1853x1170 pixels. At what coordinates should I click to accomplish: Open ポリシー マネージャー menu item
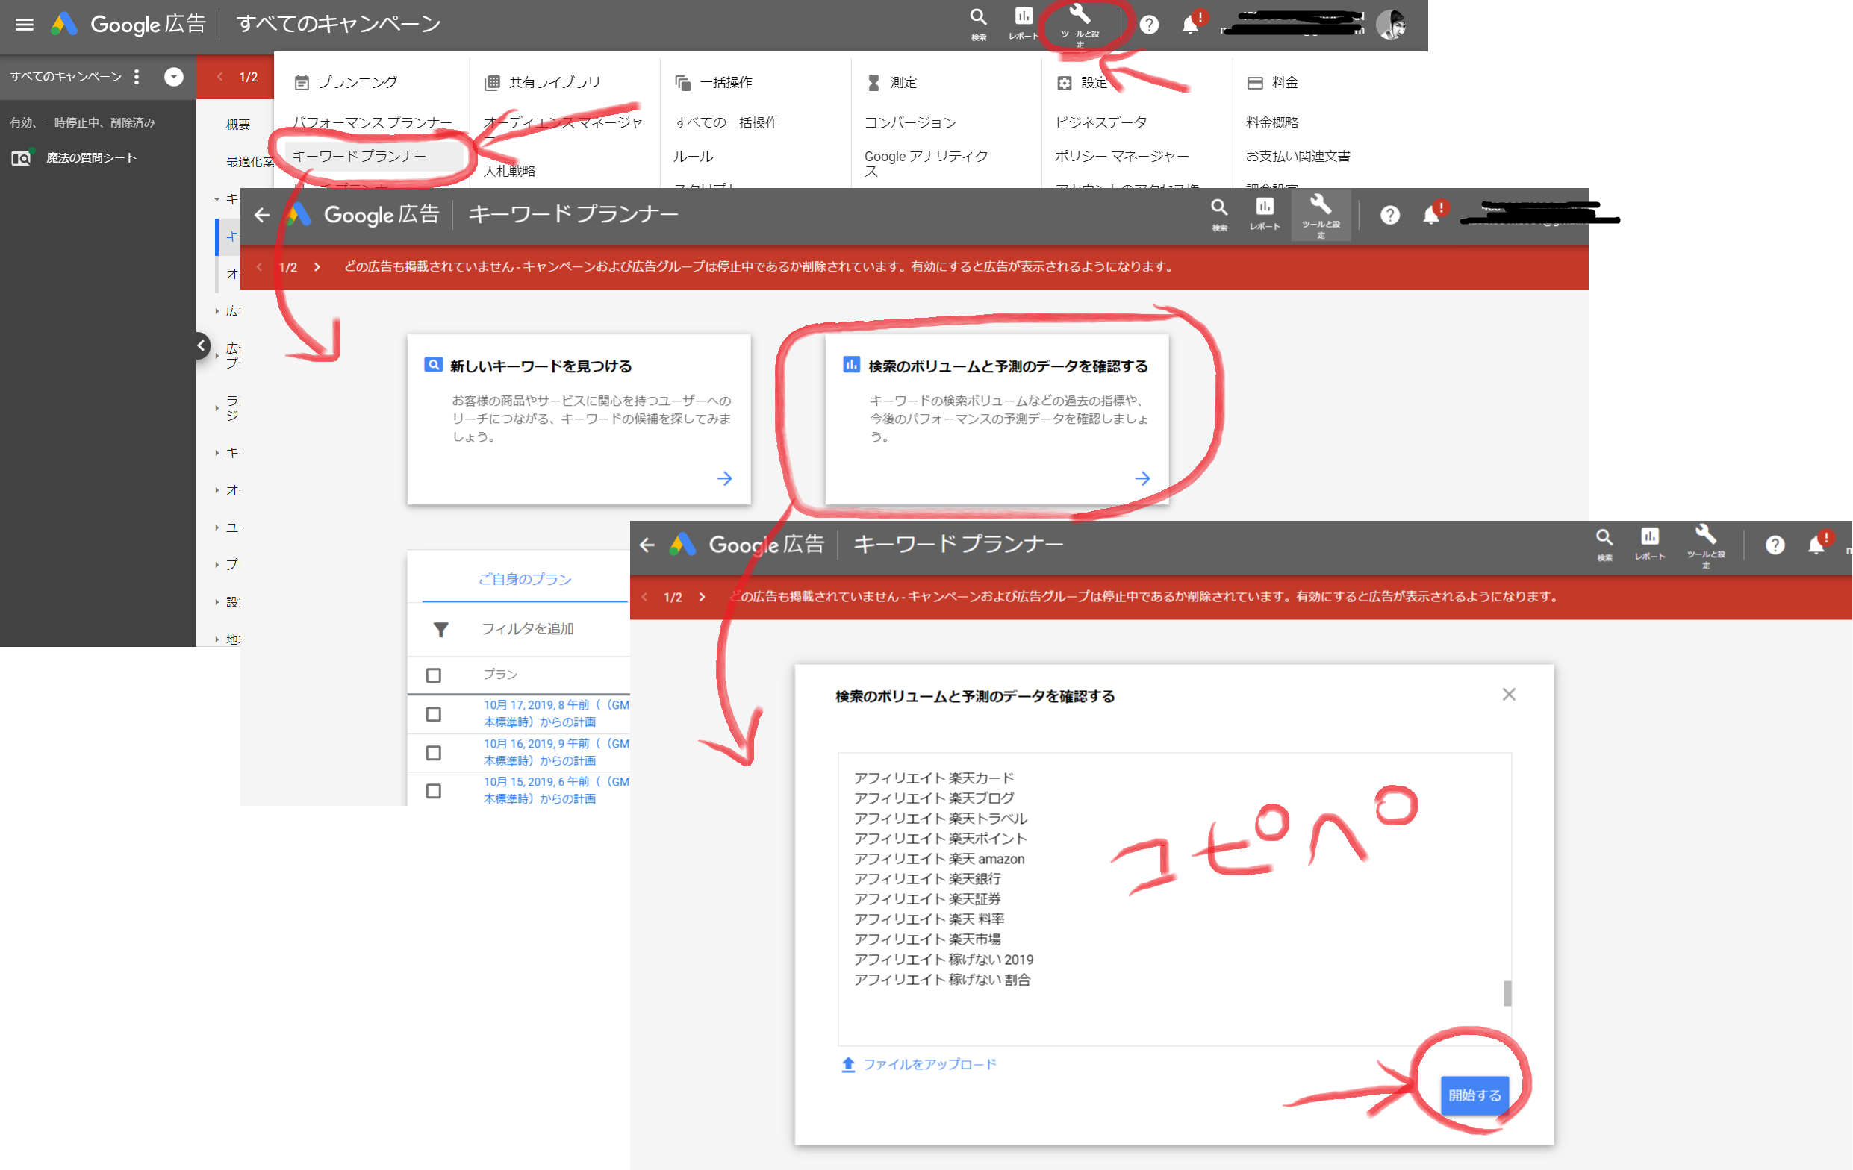pos(1122,156)
